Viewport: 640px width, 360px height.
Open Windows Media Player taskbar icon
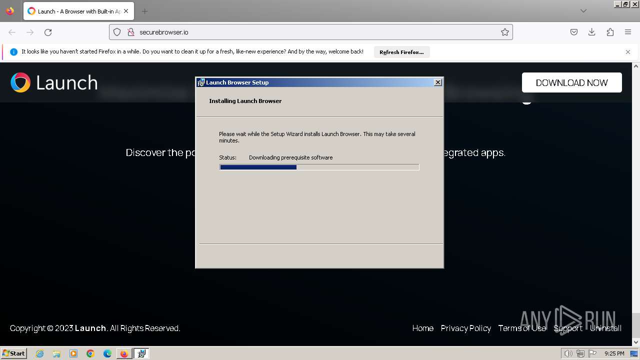(x=73, y=353)
